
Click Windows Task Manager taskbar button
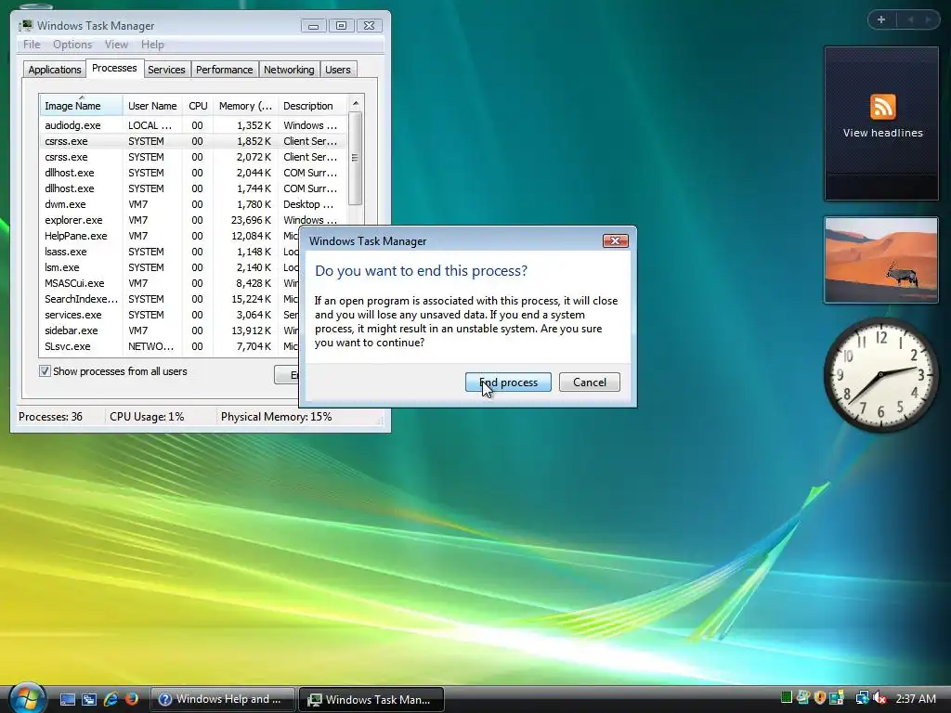[371, 699]
